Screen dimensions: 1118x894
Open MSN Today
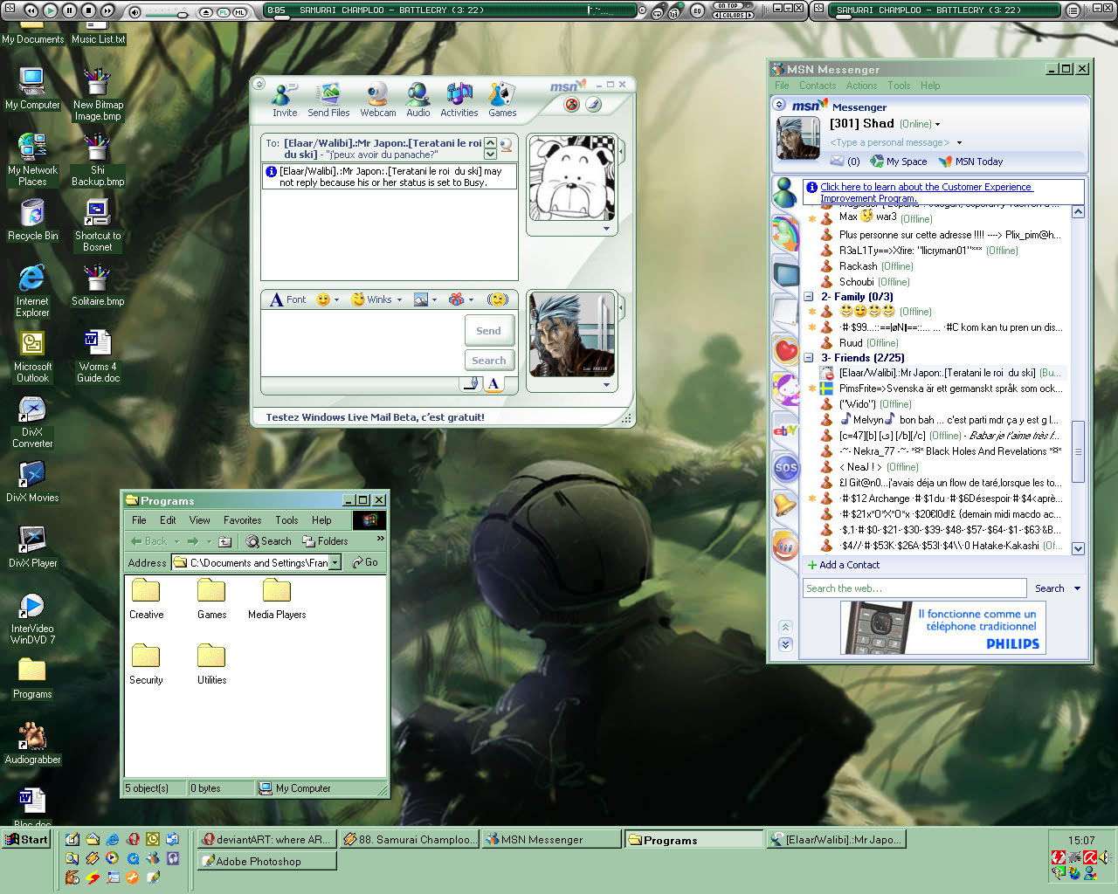(x=970, y=162)
